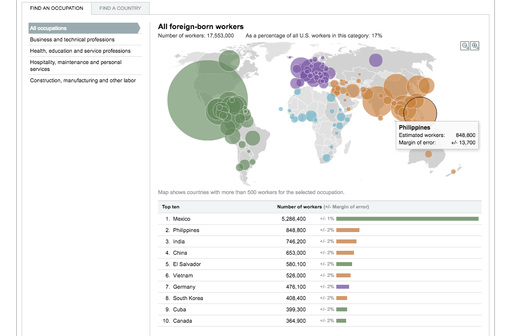Click the zoom in magnifier icon
The height and width of the screenshot is (336, 517).
point(475,46)
